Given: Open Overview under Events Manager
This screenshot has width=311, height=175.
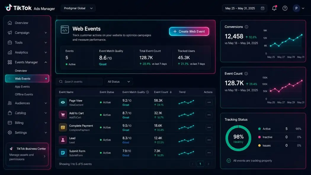Looking at the screenshot, I should 21,71.
